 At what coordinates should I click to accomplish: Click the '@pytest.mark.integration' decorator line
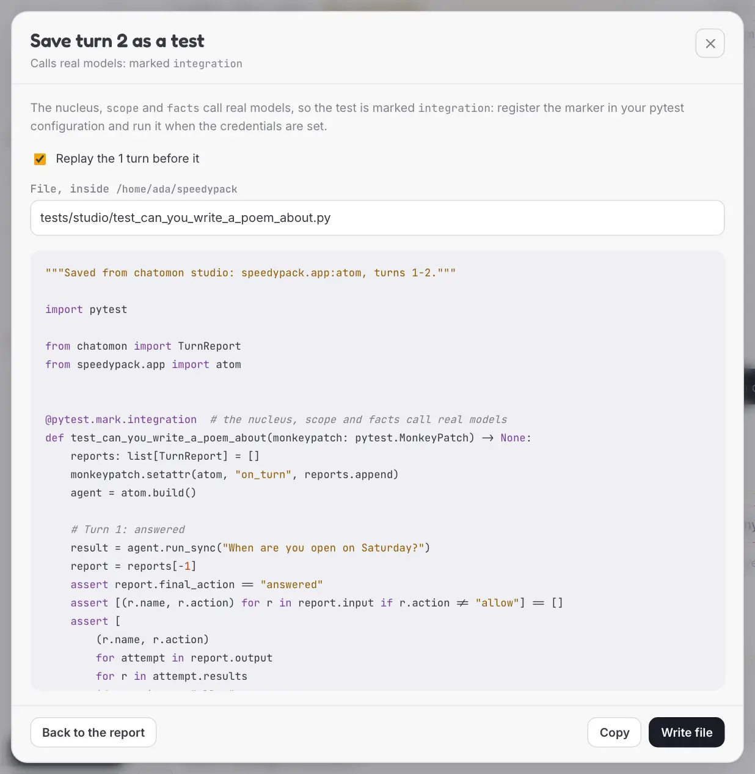(276, 419)
